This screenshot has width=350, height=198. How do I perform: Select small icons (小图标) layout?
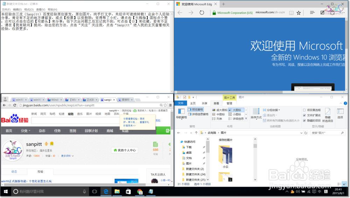(x=234, y=115)
